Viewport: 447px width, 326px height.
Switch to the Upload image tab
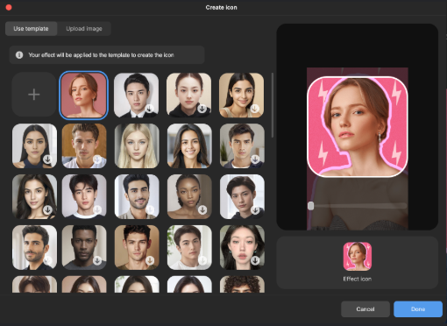point(84,29)
